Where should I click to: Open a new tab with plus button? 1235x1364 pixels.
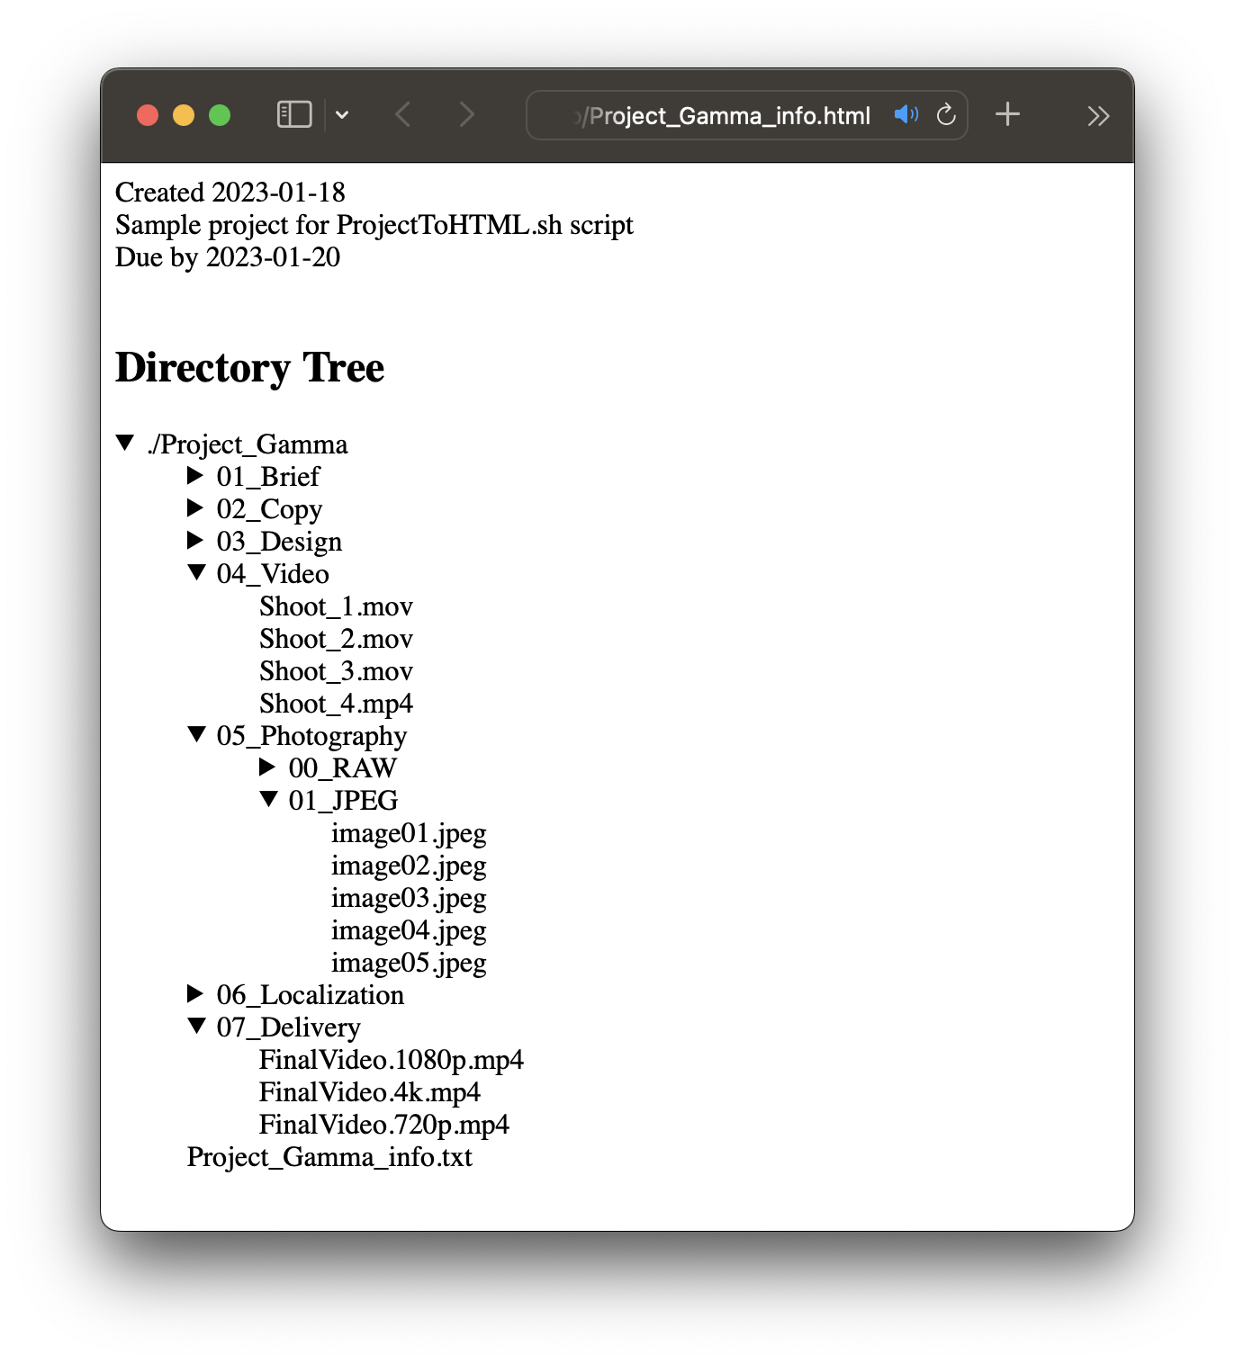pyautogui.click(x=1007, y=114)
